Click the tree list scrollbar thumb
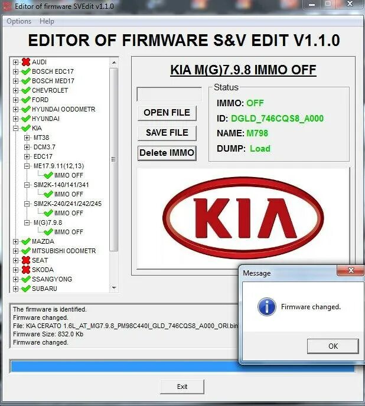Viewport: 365px width, 406px height. (114, 159)
